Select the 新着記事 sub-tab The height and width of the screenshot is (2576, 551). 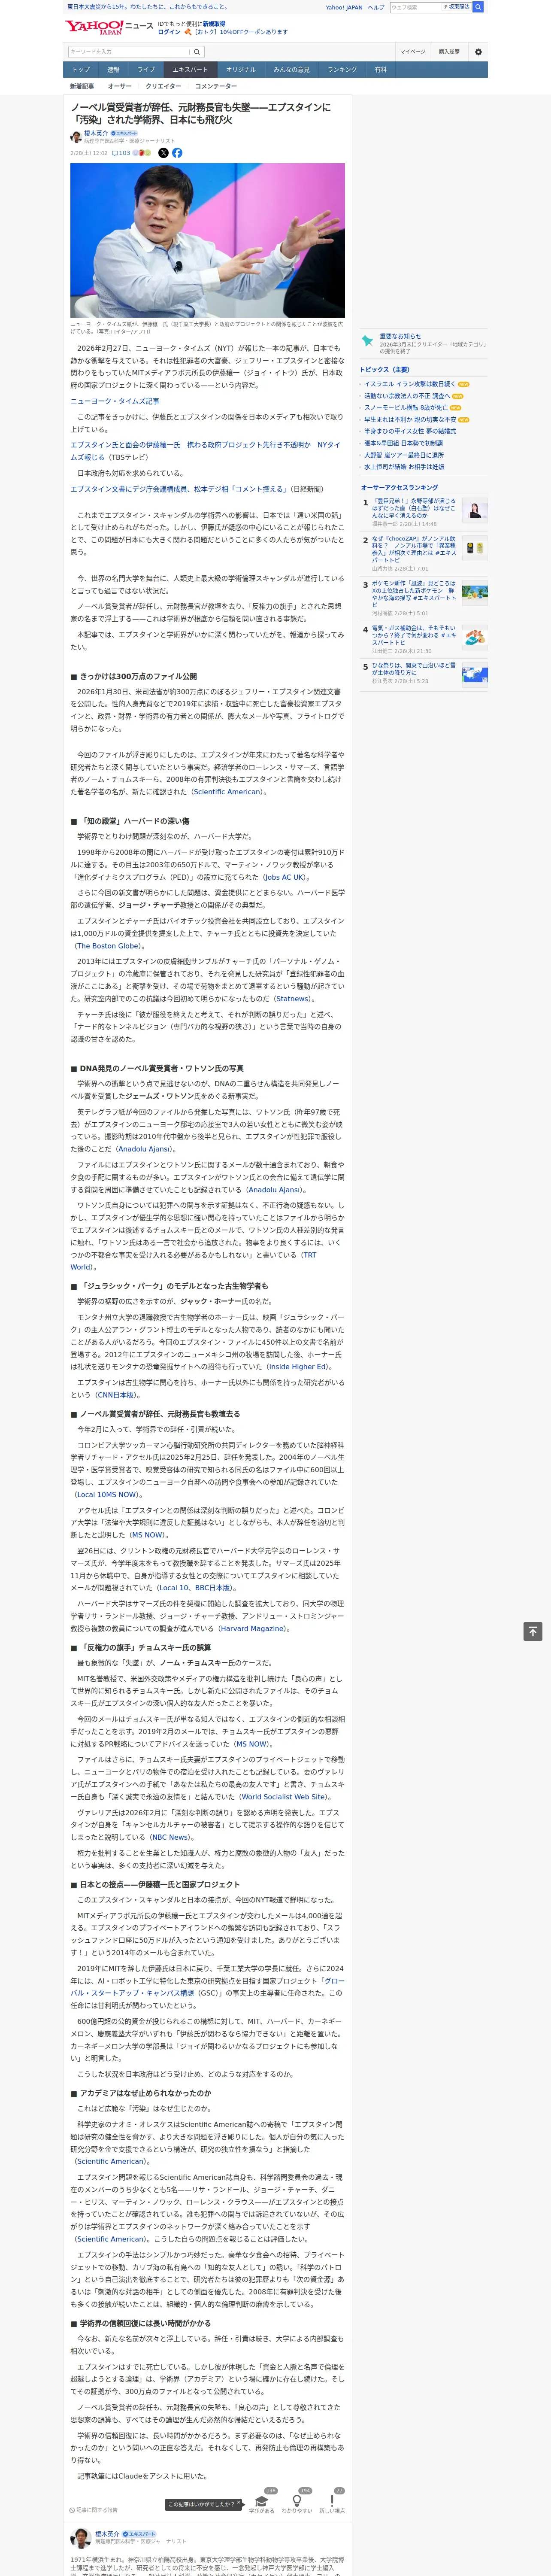(82, 86)
